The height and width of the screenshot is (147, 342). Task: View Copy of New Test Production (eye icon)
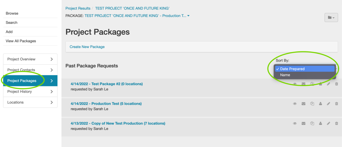coord(295,124)
